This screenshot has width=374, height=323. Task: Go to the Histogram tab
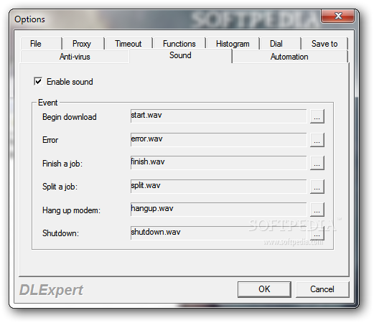pos(233,44)
